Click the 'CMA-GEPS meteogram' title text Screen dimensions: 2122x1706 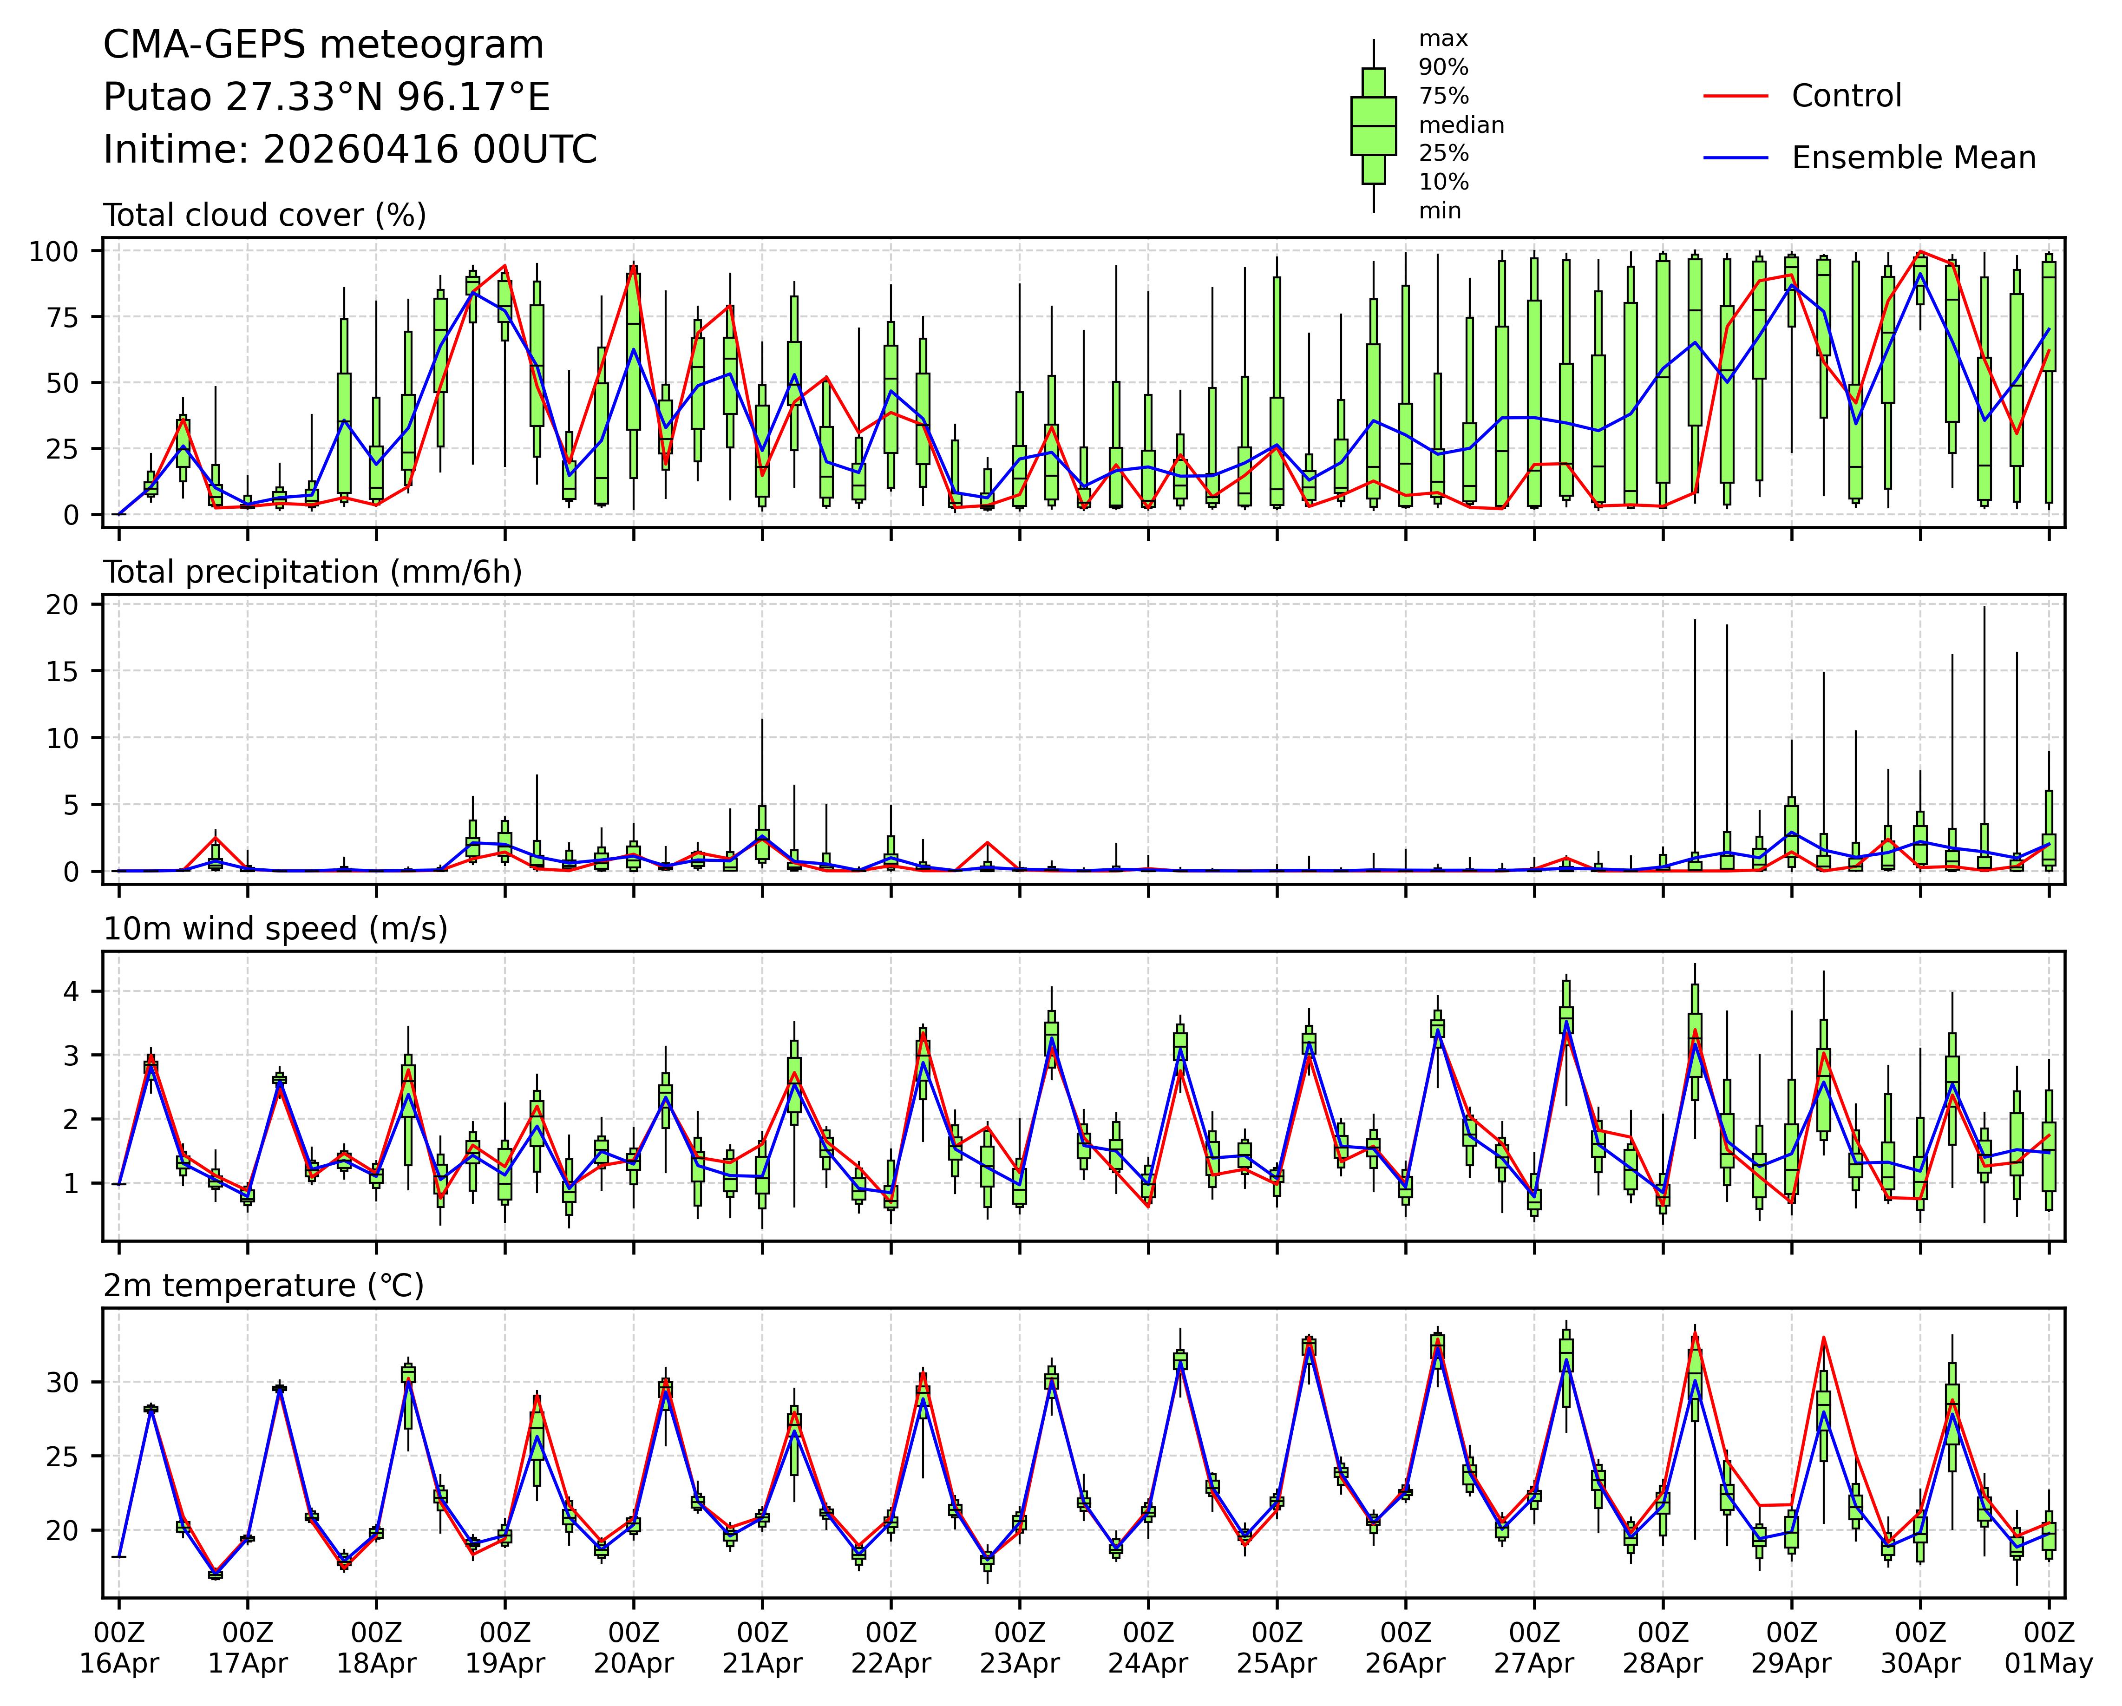pyautogui.click(x=323, y=45)
